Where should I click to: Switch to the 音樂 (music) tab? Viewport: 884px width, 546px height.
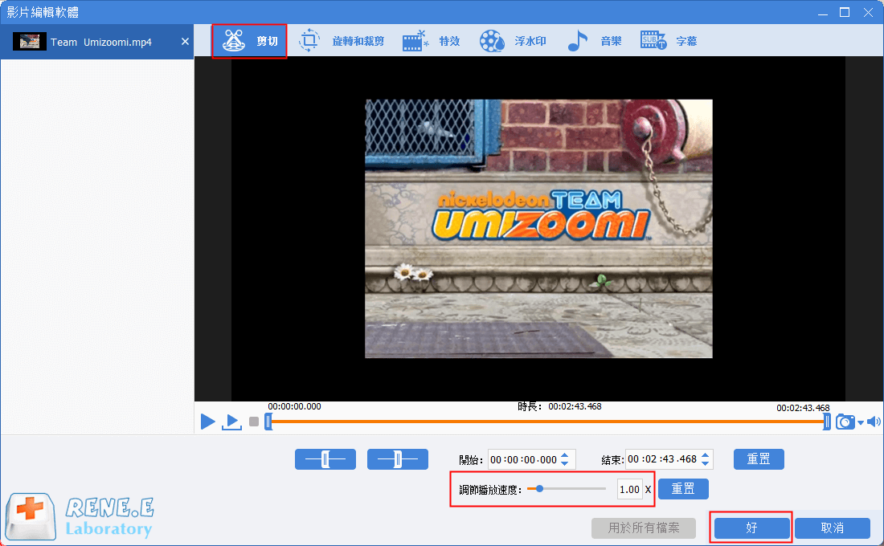tap(594, 41)
